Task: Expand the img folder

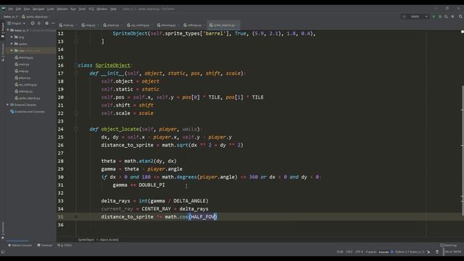Action: (x=12, y=37)
